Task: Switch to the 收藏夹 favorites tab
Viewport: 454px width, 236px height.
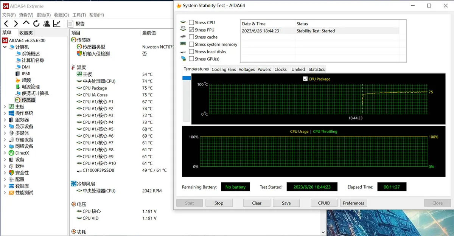Action: [26, 33]
